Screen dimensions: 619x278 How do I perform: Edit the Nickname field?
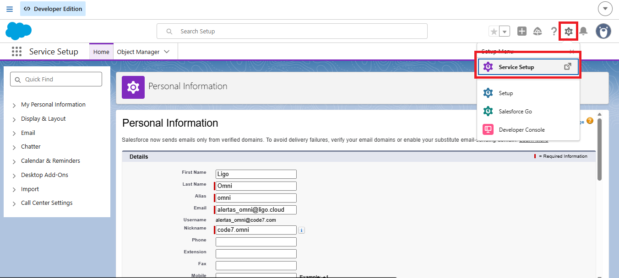point(256,230)
